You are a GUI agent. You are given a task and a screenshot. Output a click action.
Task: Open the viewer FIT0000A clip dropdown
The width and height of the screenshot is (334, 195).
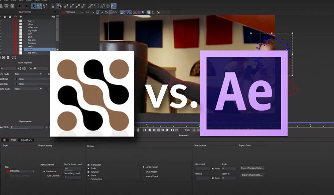point(72,12)
